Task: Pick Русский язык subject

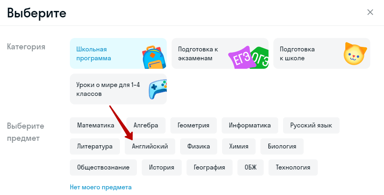Action: pos(311,125)
